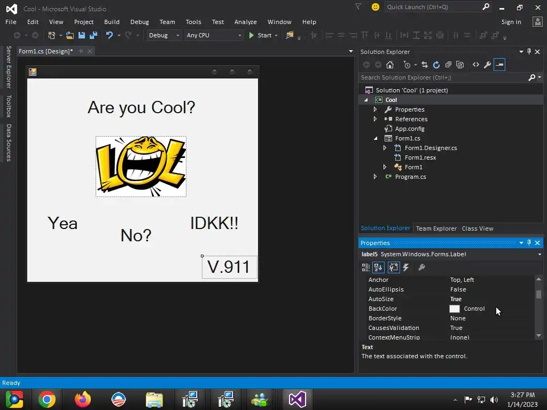The image size is (547, 410).
Task: Click the Search Solution Explorer input field
Action: (x=443, y=77)
